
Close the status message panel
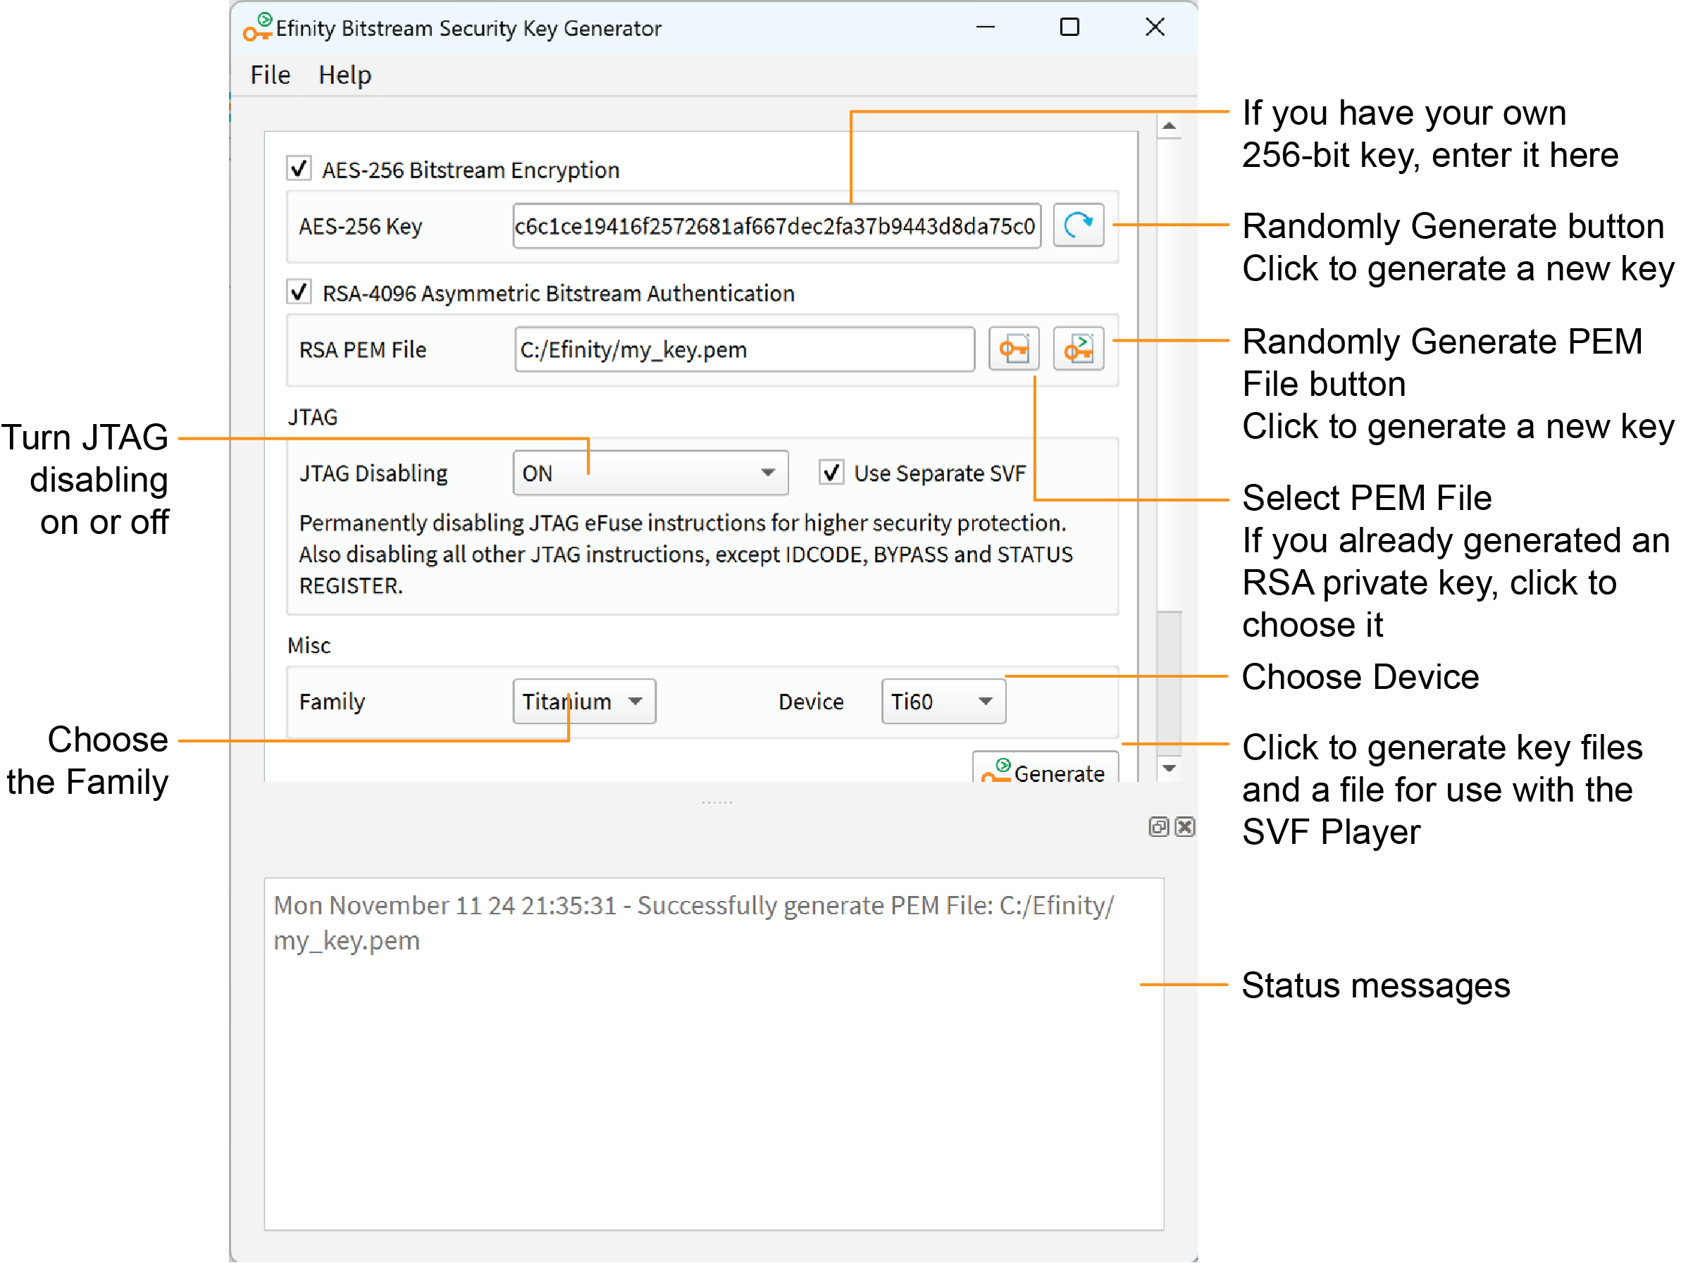pyautogui.click(x=1184, y=827)
